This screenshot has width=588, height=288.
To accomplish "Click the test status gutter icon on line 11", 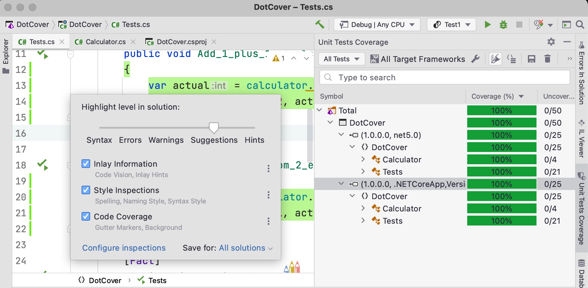I will click(x=43, y=55).
